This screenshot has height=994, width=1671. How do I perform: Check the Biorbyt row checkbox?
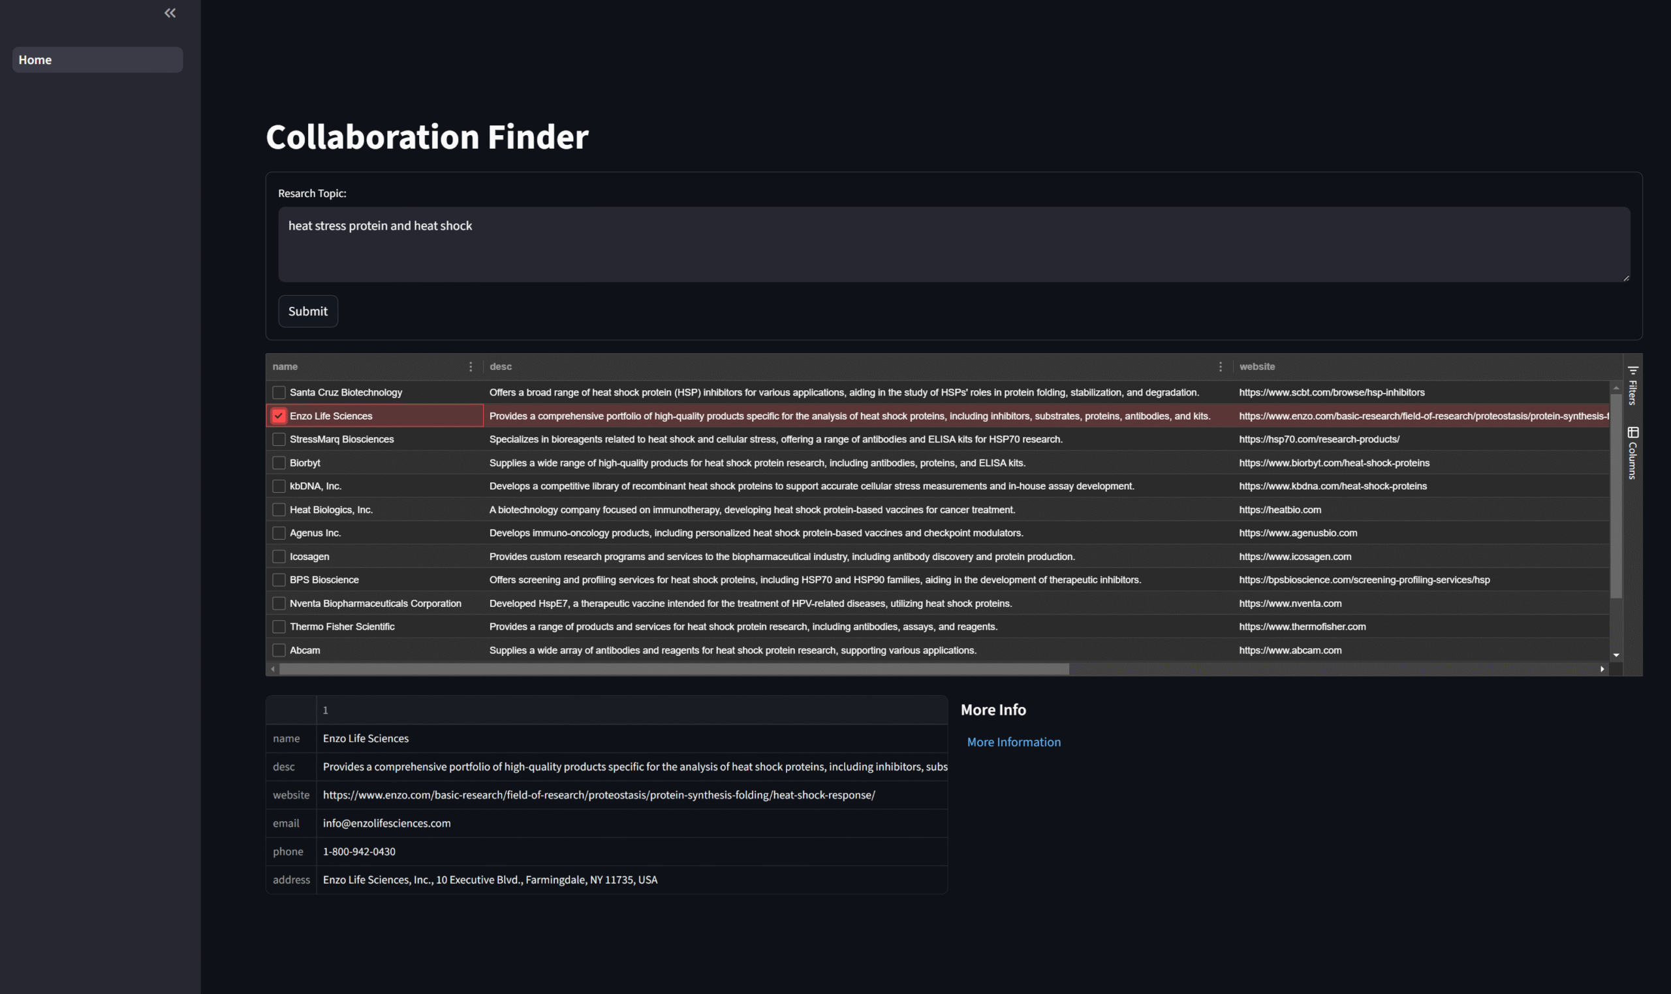click(279, 463)
